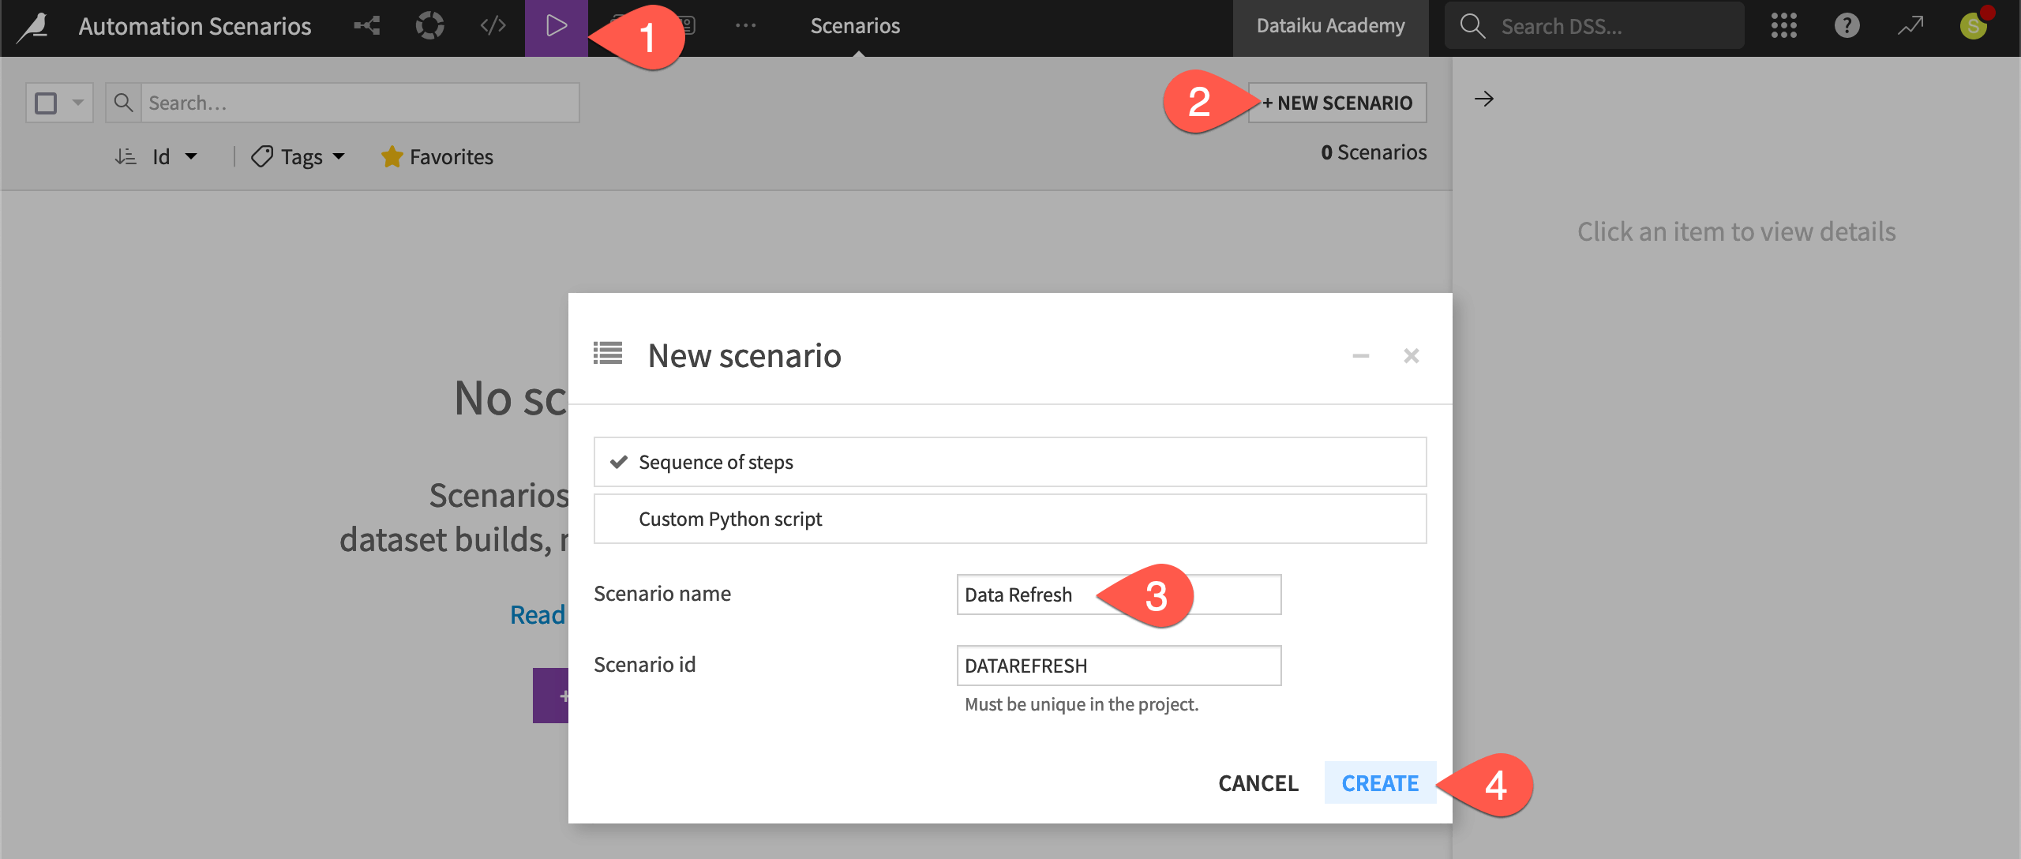The width and height of the screenshot is (2021, 859).
Task: Open the selection checkbox dropdown arrow
Action: 77,102
